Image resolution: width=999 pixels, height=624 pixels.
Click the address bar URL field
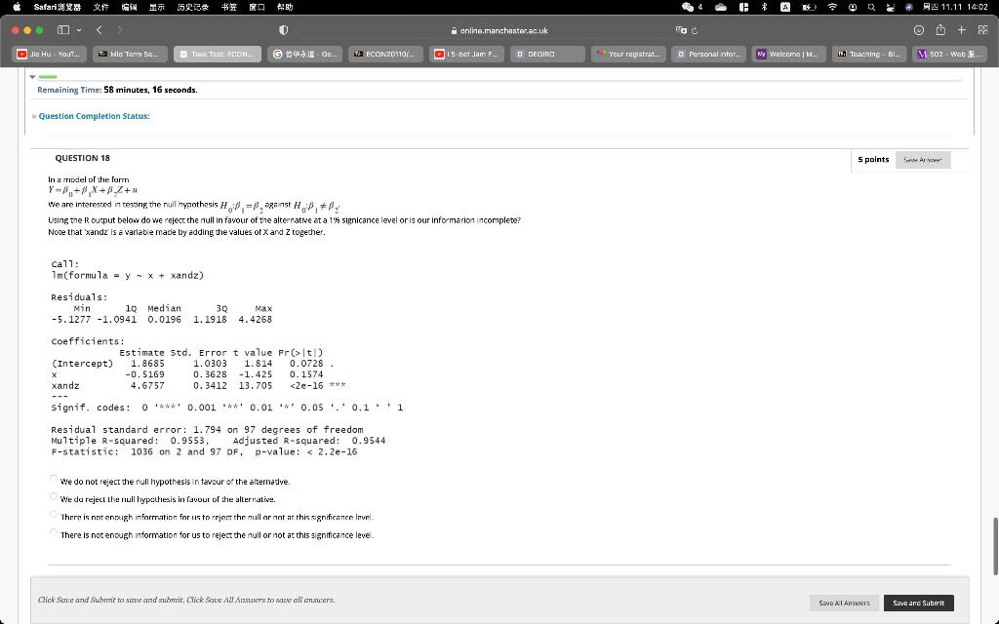tap(499, 30)
